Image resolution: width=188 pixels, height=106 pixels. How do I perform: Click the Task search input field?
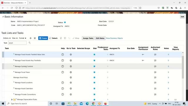pyautogui.click(x=17, y=43)
